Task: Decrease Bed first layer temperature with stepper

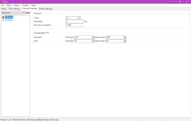Action: click(93, 42)
